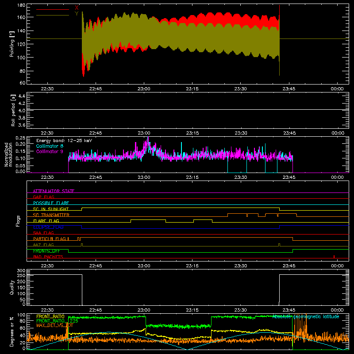Click the 4.4 tick on Roll period axis

pos(22,96)
